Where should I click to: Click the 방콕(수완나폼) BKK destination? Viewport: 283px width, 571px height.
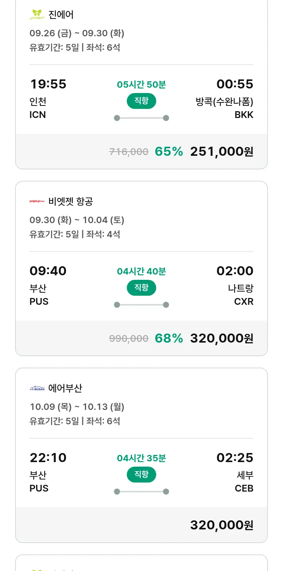225,108
